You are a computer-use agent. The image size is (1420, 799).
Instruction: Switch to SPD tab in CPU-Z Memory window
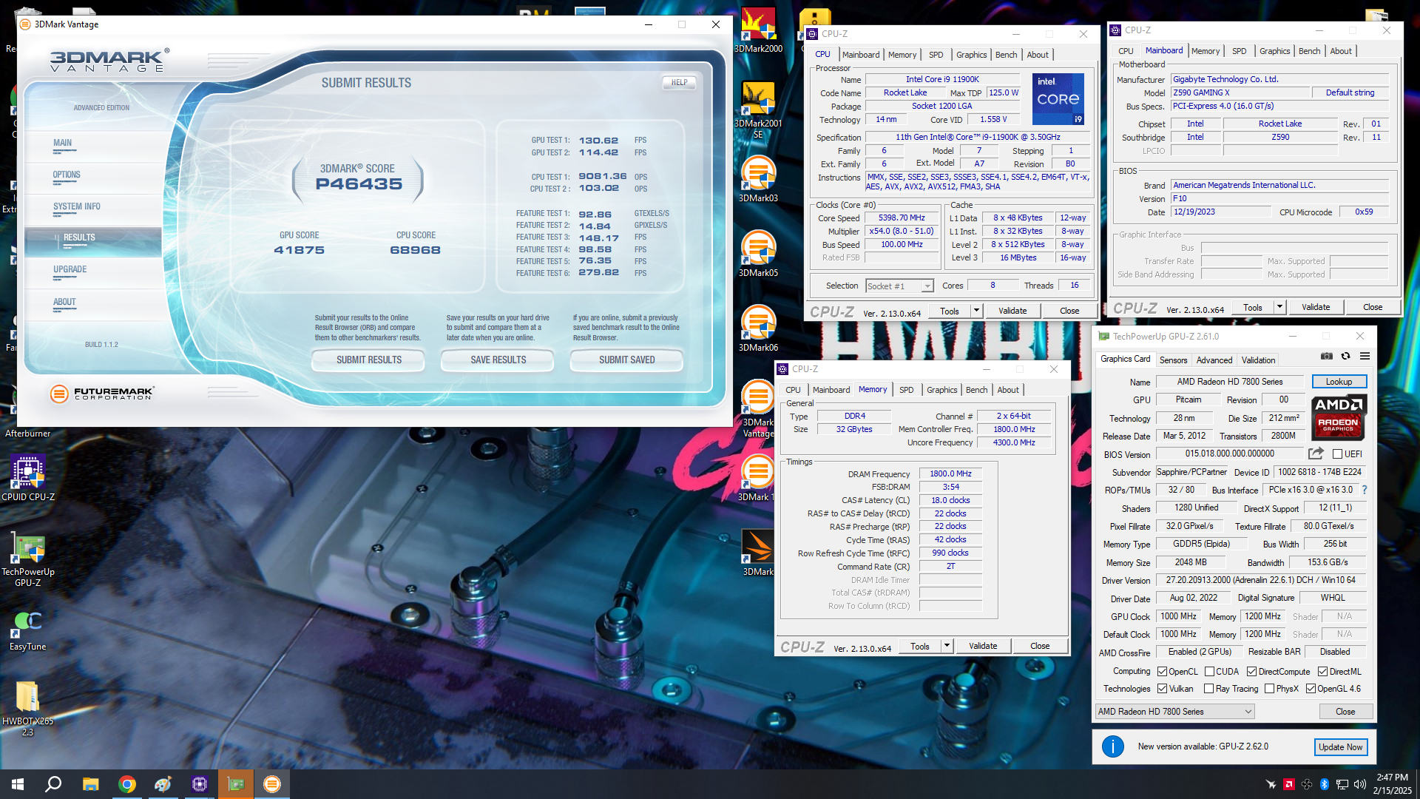point(906,390)
